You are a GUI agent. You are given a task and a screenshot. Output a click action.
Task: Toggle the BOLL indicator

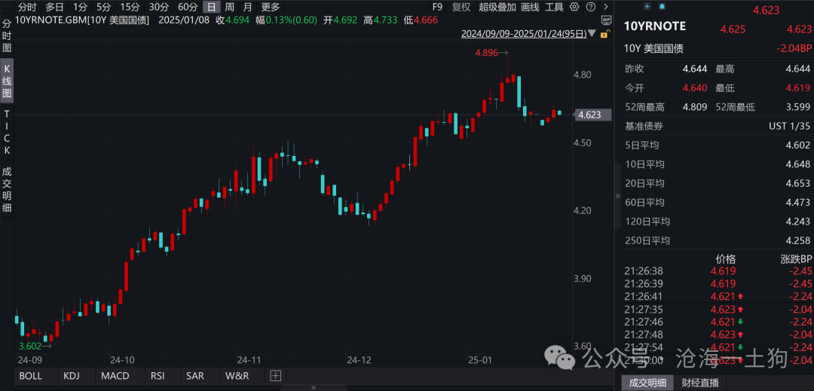click(31, 375)
